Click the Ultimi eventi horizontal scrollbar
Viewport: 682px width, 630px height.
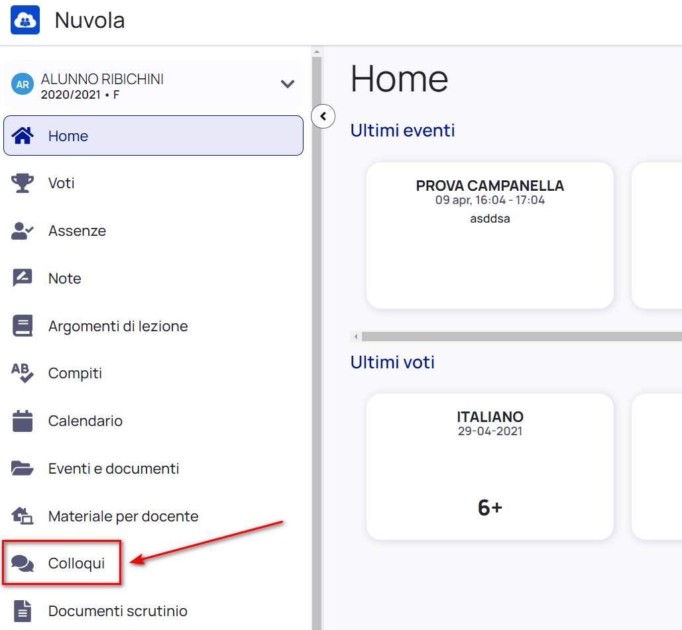(x=517, y=337)
